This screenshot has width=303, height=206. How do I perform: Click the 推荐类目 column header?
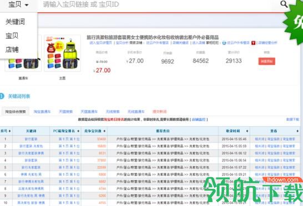tap(163, 131)
